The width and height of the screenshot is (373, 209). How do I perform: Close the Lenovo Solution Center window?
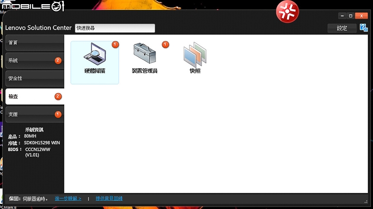[x=362, y=16]
